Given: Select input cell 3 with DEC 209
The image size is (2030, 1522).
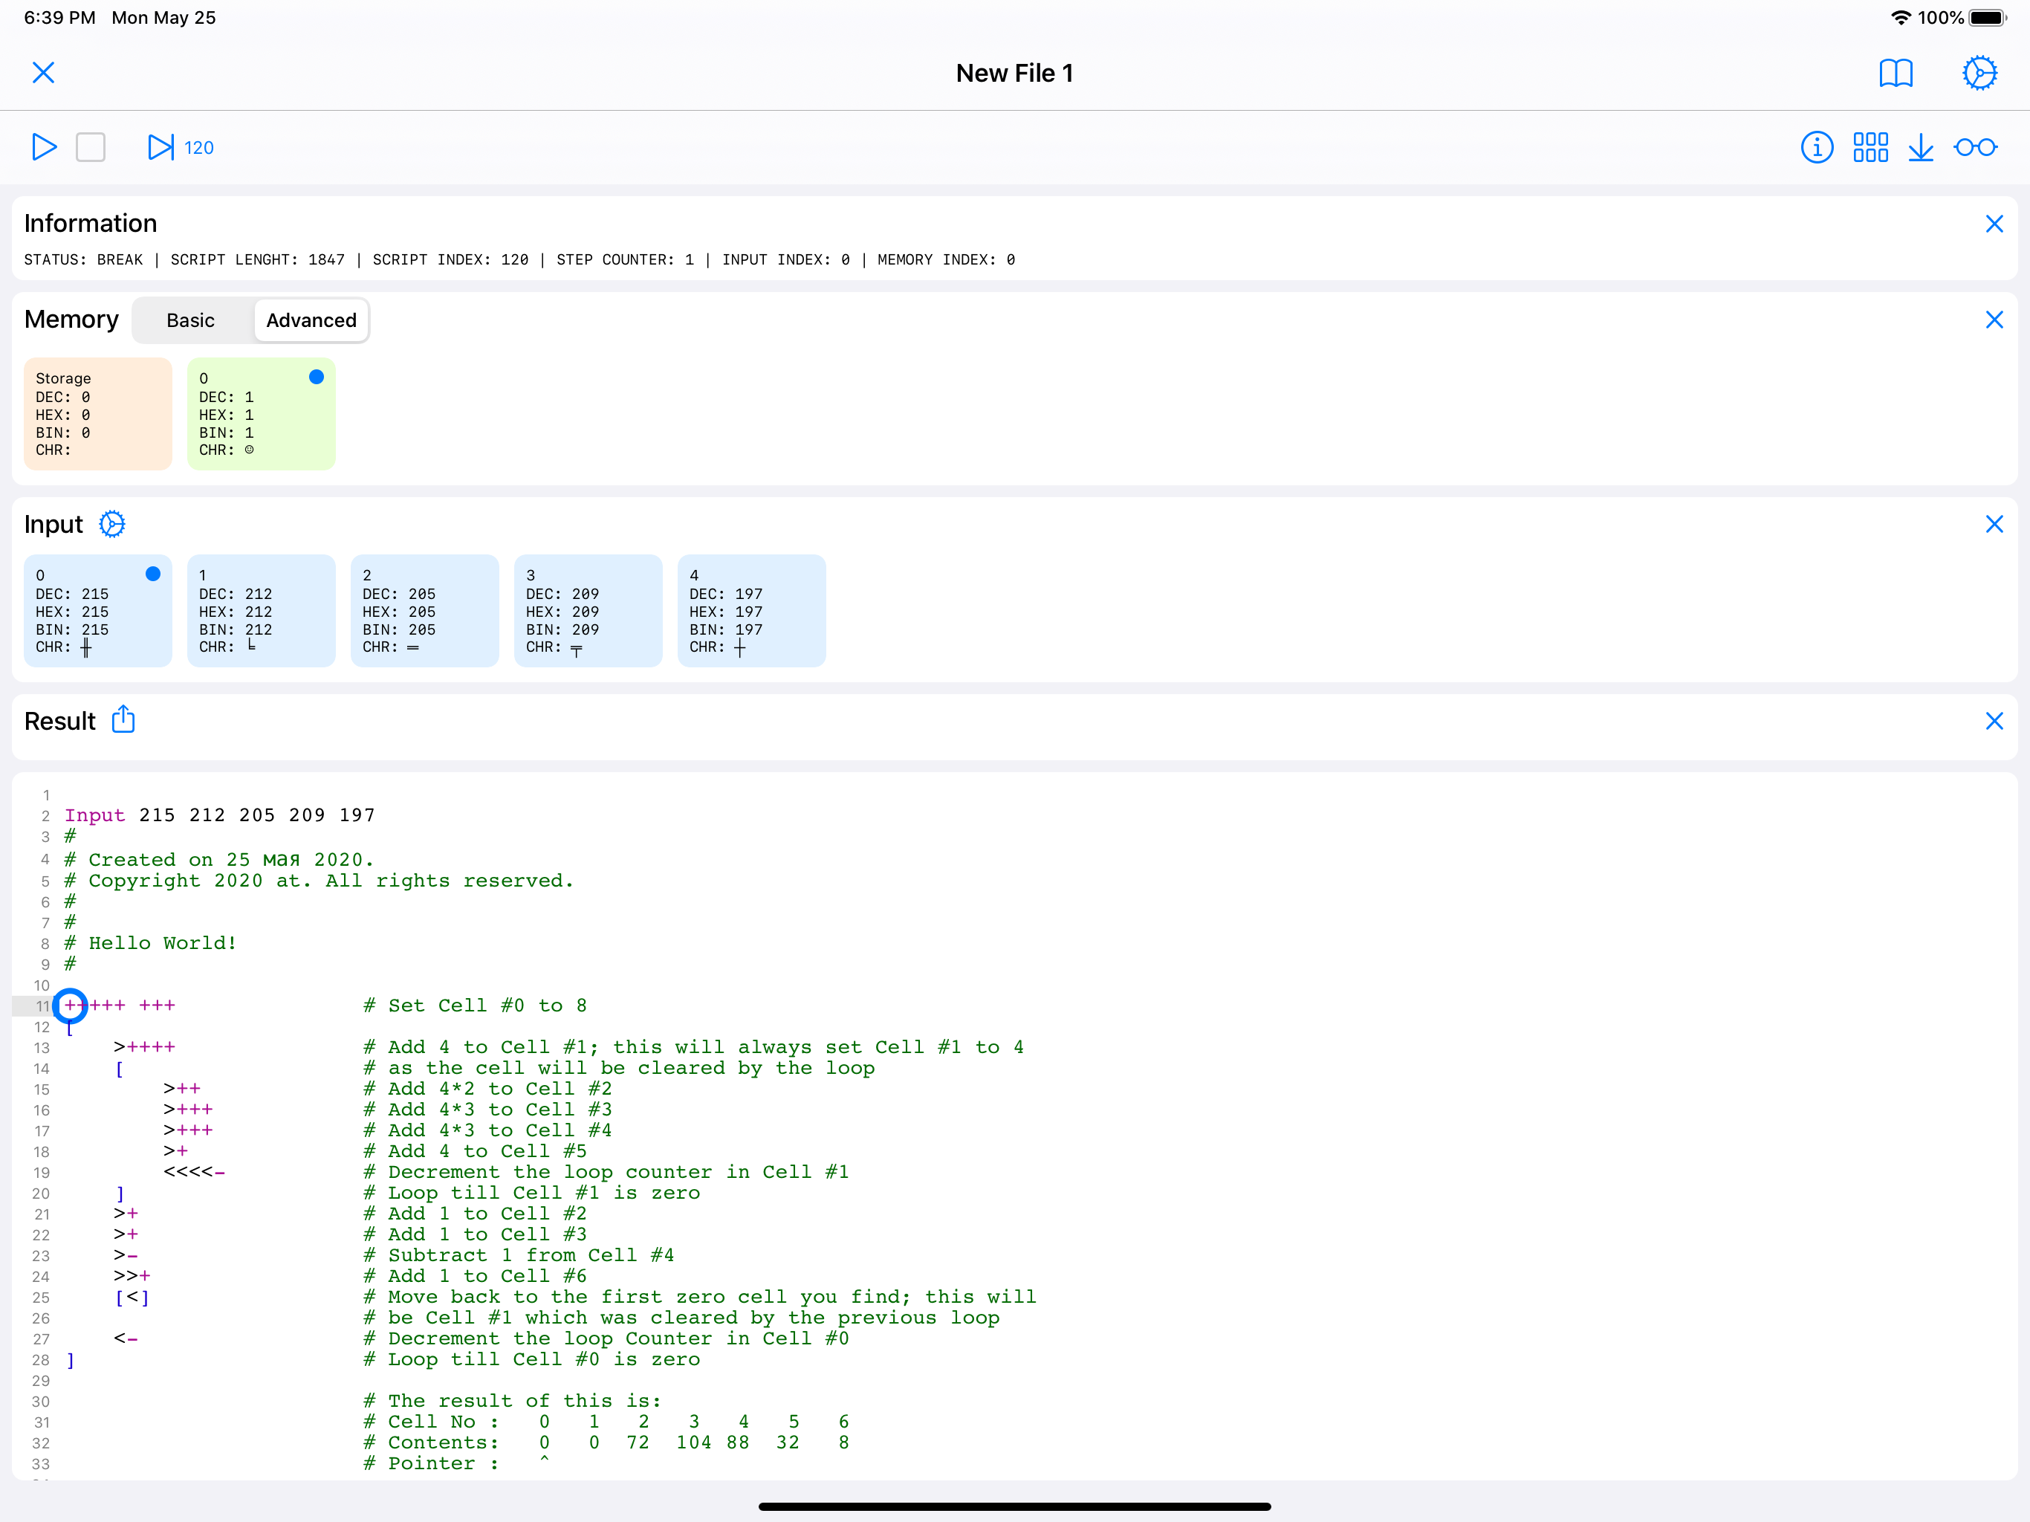Looking at the screenshot, I should (x=587, y=610).
